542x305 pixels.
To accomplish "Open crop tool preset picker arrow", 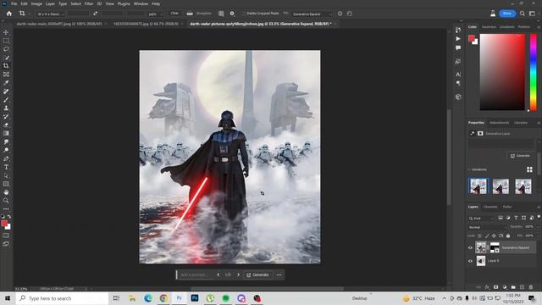I will point(30,14).
